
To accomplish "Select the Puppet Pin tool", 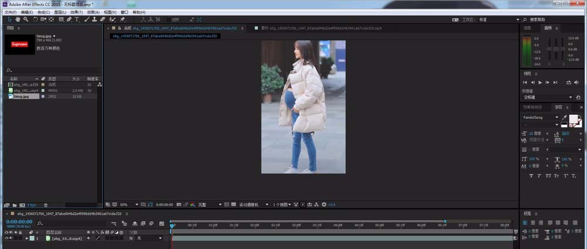I will [x=122, y=19].
